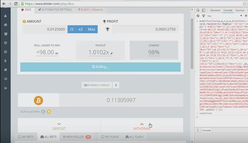Switch to AUTOMATED BETTING tab
The image size is (248, 143).
[55, 10]
